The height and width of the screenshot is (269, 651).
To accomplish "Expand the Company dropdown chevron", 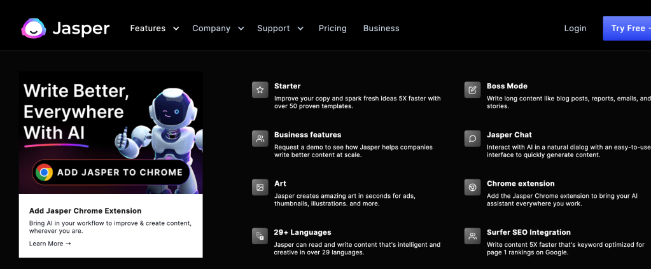I will (x=241, y=29).
